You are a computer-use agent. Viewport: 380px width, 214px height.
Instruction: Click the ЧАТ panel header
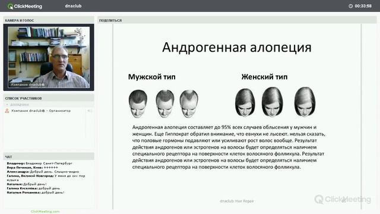tap(49, 157)
